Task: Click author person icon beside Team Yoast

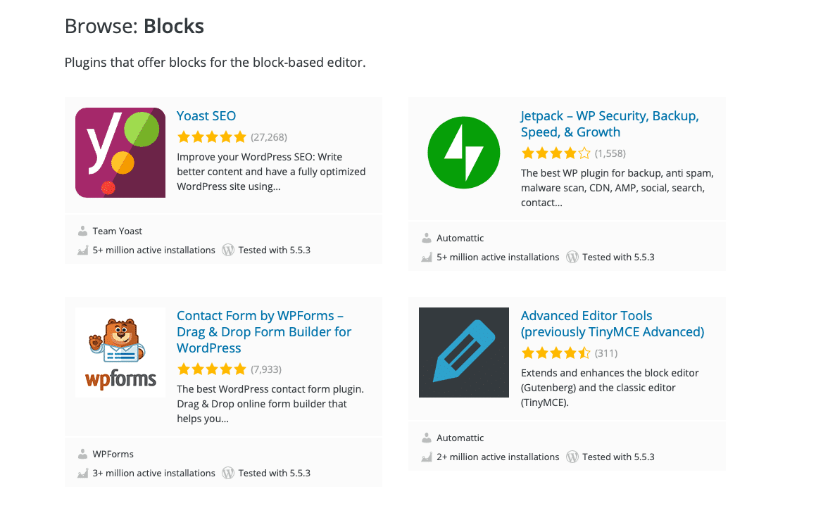Action: click(x=82, y=231)
